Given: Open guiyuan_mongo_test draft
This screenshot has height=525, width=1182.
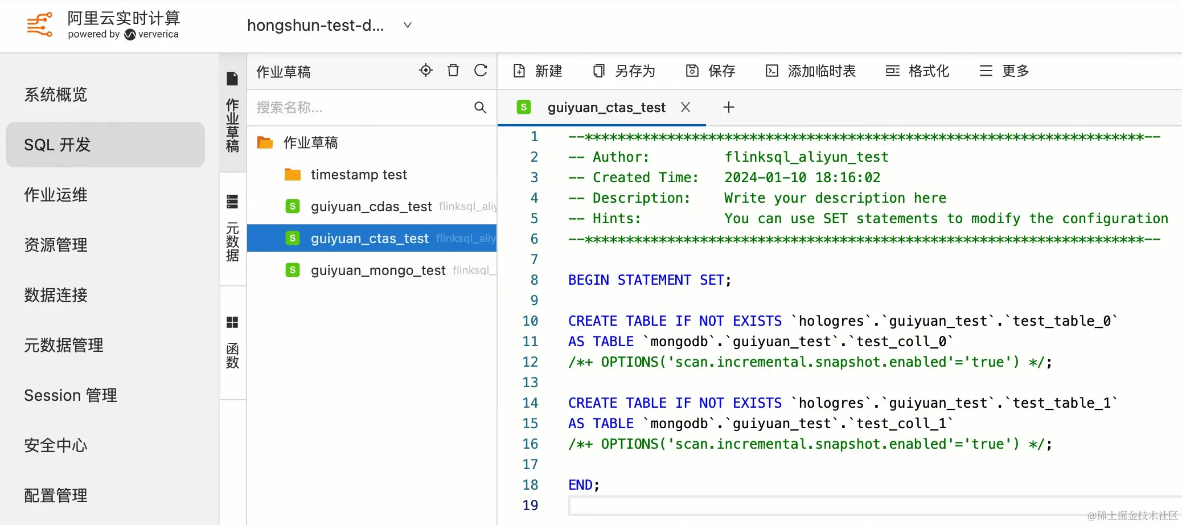Looking at the screenshot, I should coord(372,270).
